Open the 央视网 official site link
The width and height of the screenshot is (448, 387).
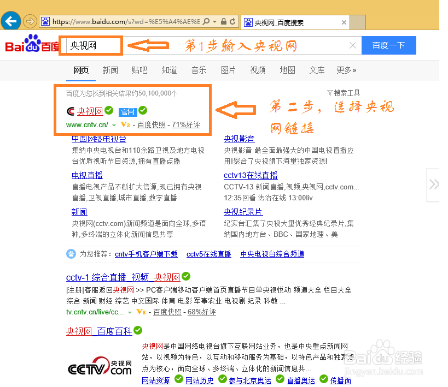click(x=90, y=111)
